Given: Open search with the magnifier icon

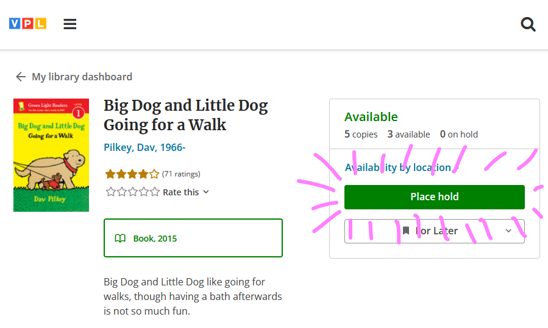Looking at the screenshot, I should point(528,24).
